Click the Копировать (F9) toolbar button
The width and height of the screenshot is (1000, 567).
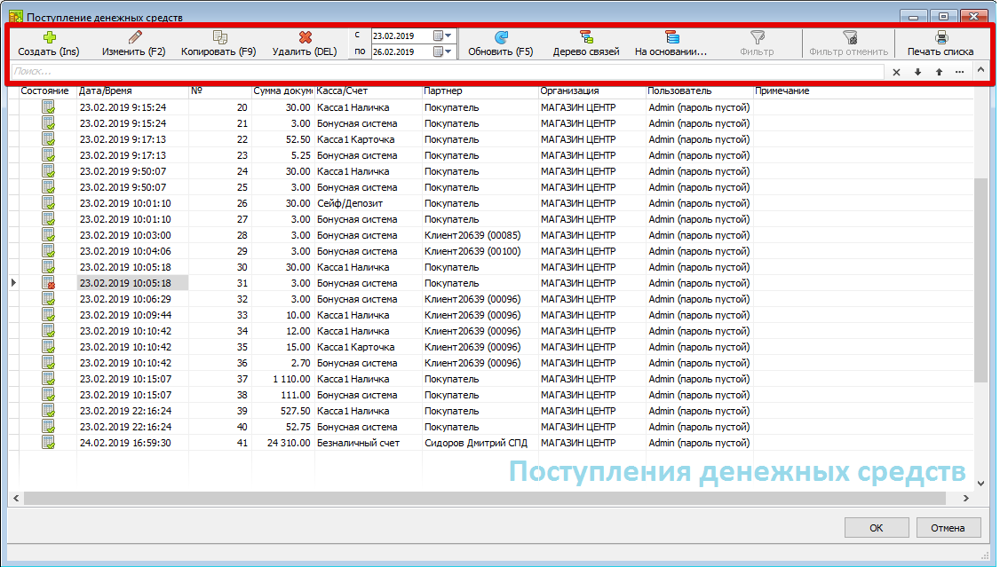coord(218,44)
